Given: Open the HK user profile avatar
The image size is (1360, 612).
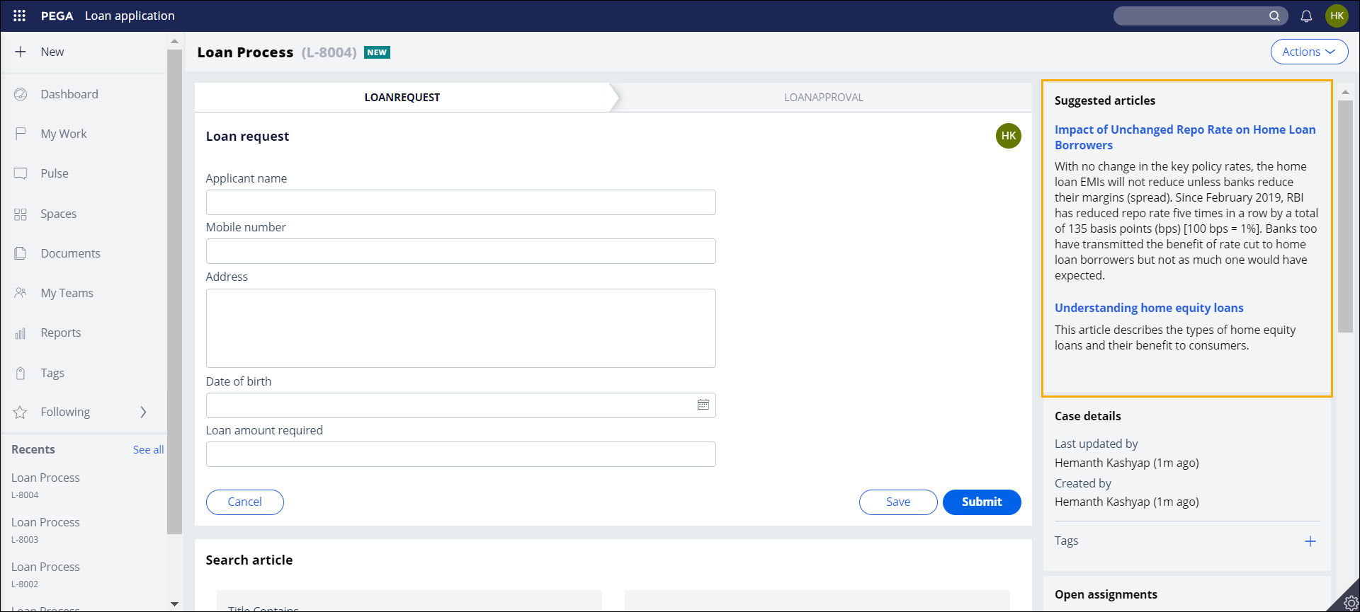Looking at the screenshot, I should point(1337,16).
